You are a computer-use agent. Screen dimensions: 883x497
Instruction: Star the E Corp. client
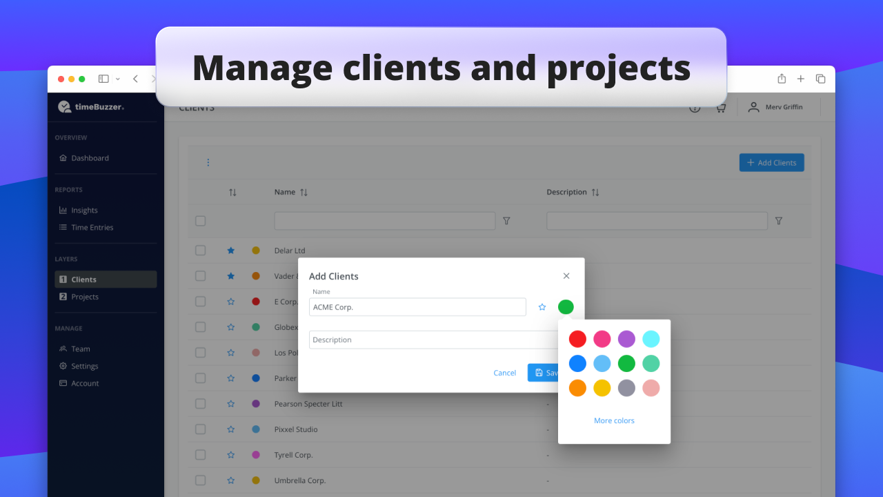coord(231,302)
